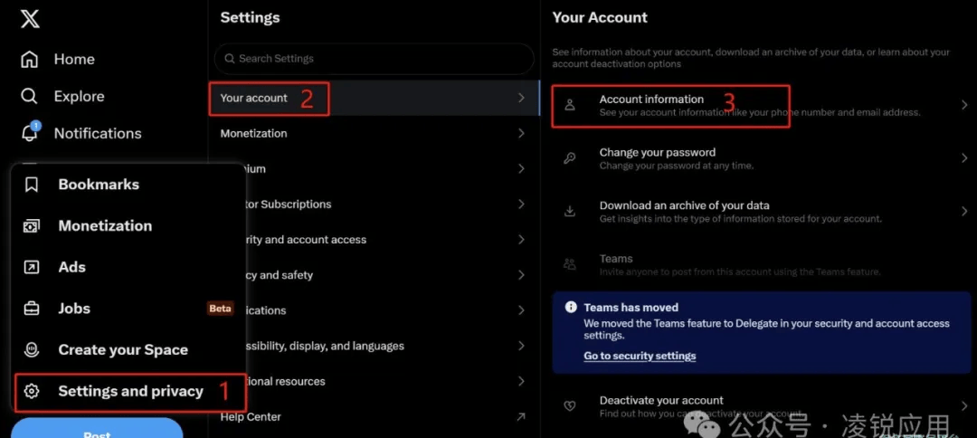
Task: Click the blue Post button
Action: (x=97, y=429)
